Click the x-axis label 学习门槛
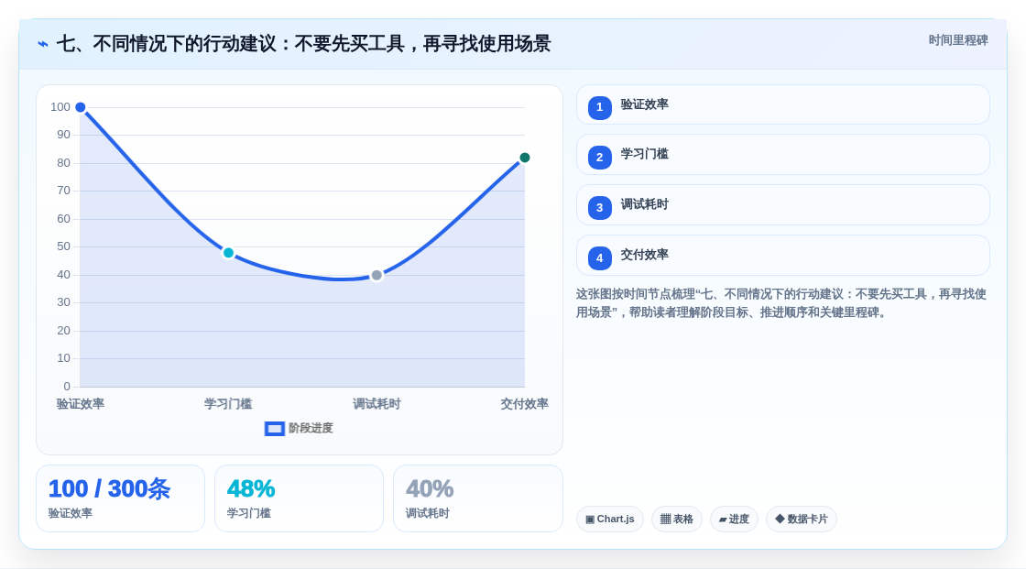 pyautogui.click(x=228, y=404)
